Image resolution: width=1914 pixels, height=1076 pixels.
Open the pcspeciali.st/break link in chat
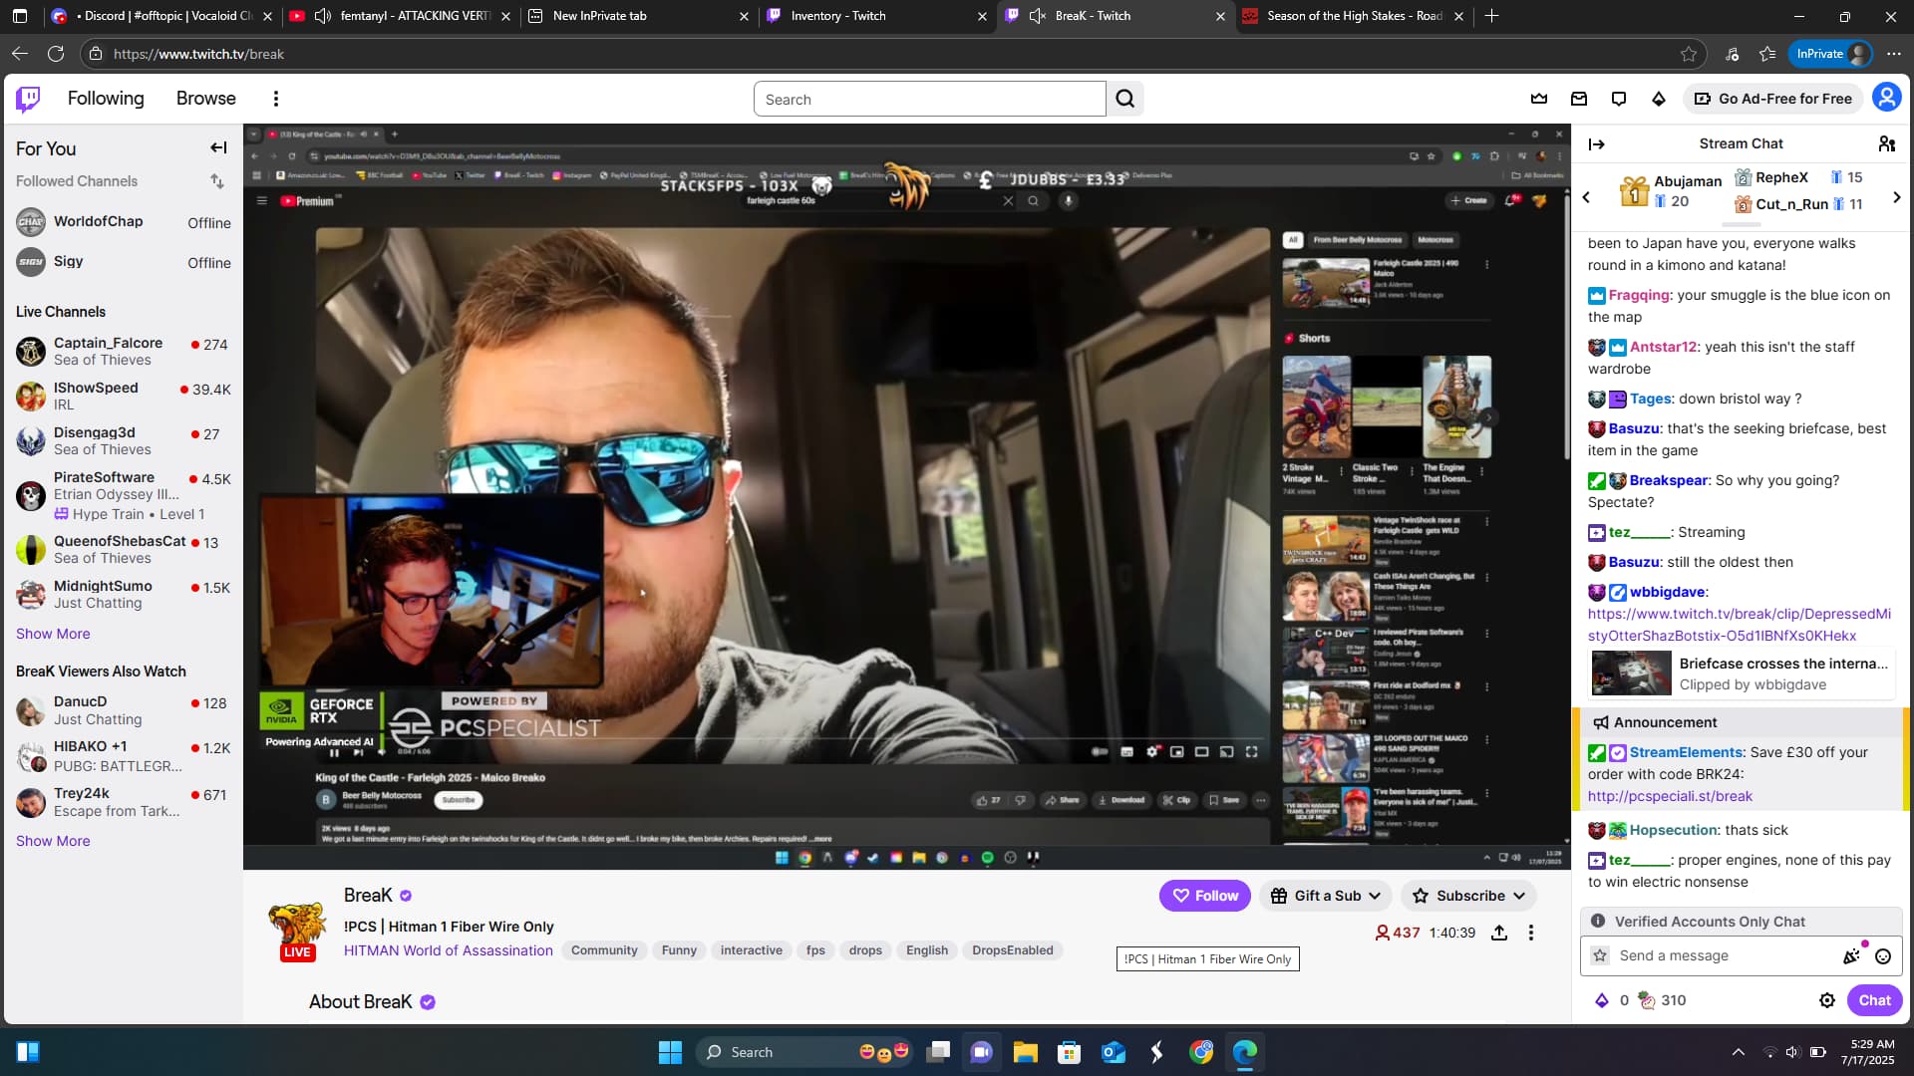click(1670, 796)
